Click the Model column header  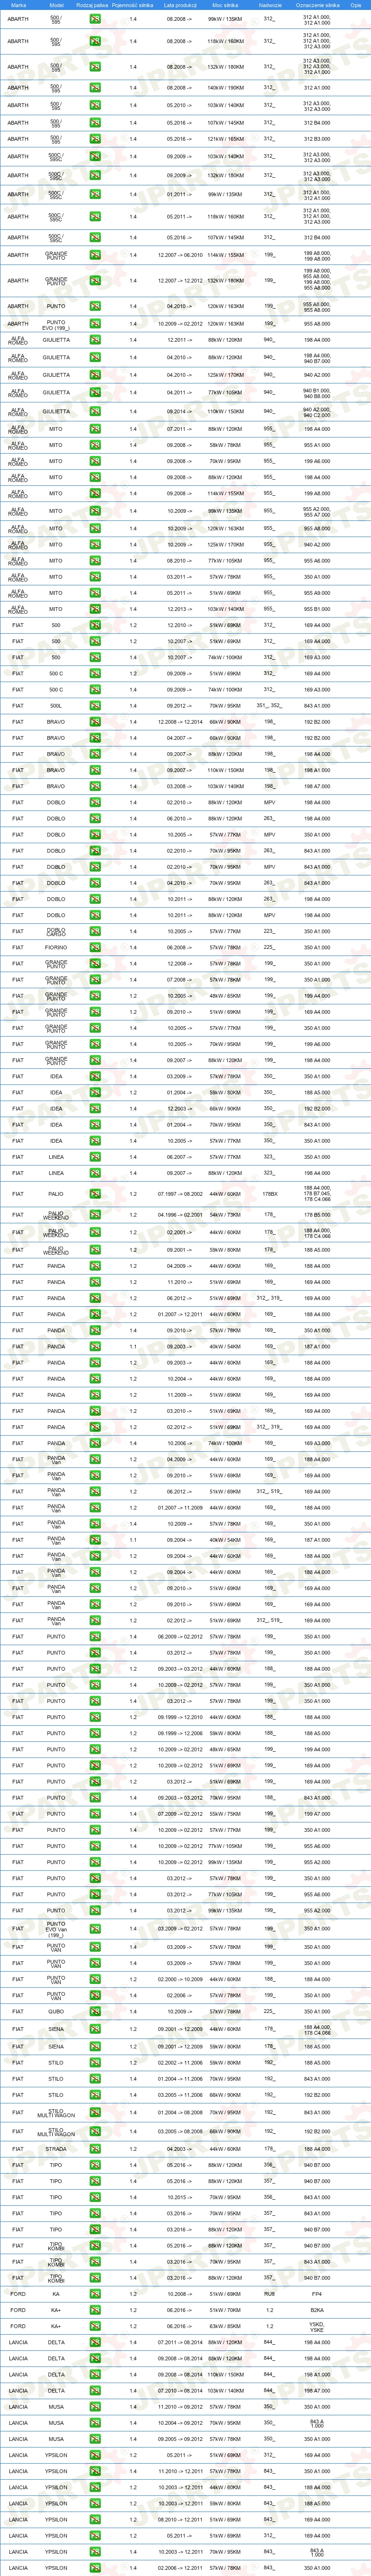pyautogui.click(x=56, y=5)
